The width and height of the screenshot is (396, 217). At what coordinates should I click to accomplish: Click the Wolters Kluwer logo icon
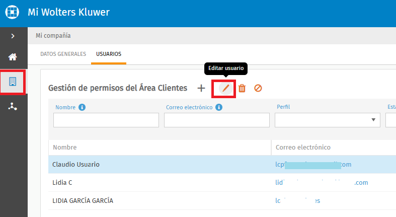[x=12, y=12]
